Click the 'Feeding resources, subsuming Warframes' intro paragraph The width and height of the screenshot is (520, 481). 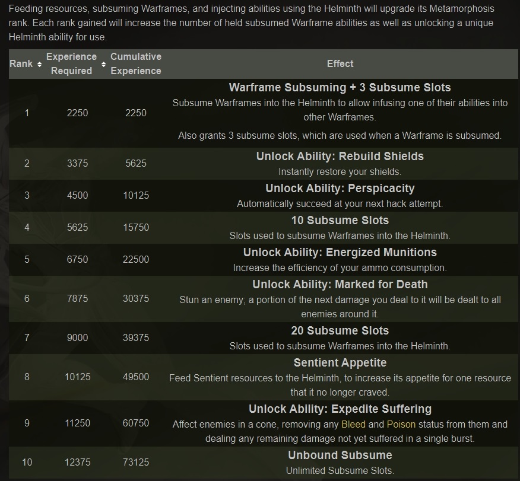251,23
